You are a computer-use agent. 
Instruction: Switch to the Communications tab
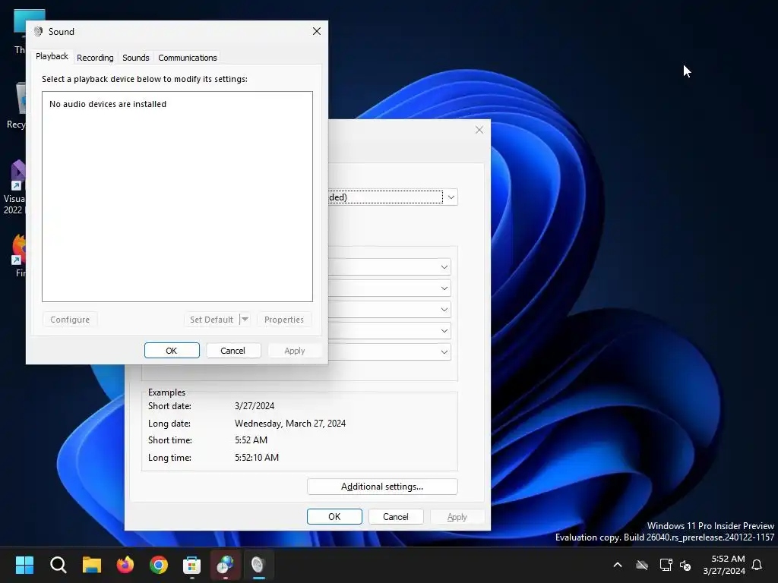tap(188, 58)
